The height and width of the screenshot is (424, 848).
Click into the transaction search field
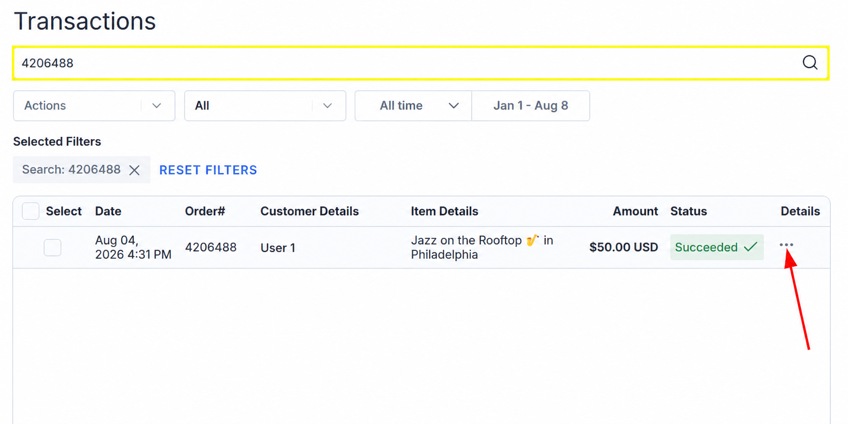click(406, 63)
